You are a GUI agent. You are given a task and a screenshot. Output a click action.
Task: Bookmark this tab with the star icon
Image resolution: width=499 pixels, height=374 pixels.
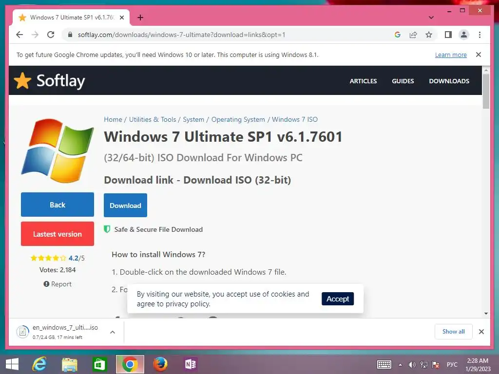[429, 35]
